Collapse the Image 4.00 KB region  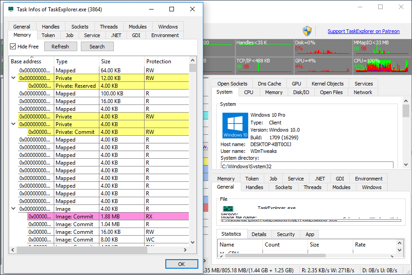(14, 209)
